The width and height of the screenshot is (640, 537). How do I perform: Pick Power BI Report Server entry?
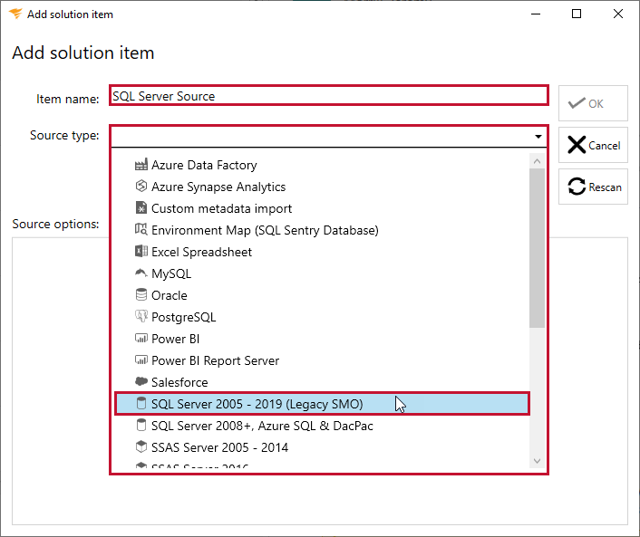(x=323, y=360)
